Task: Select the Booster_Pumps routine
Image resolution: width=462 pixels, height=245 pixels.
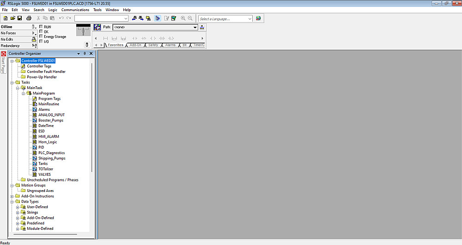Action: [51, 120]
